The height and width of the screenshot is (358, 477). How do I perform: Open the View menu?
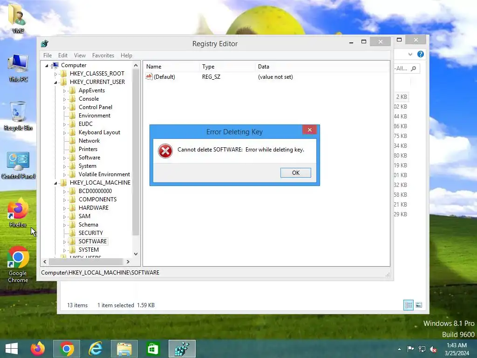click(x=80, y=55)
